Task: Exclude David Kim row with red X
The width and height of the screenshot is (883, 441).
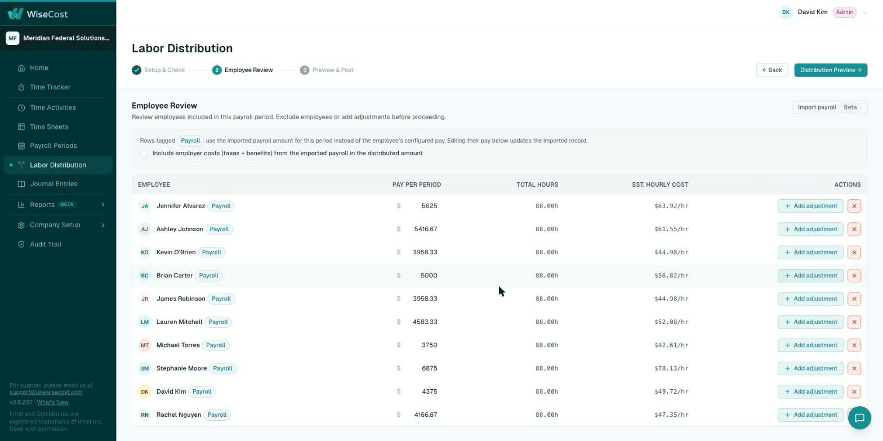Action: [x=854, y=391]
